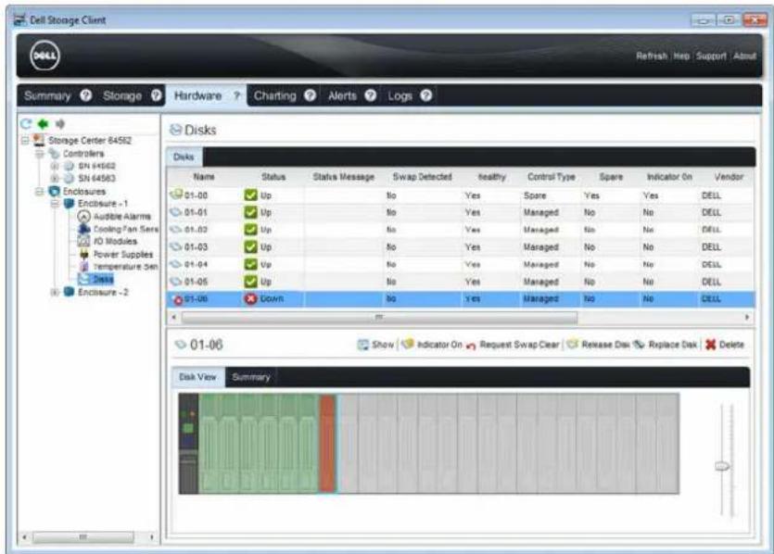Image resolution: width=774 pixels, height=554 pixels.
Task: Click the green Up status icon for 01-00
Action: tap(251, 195)
